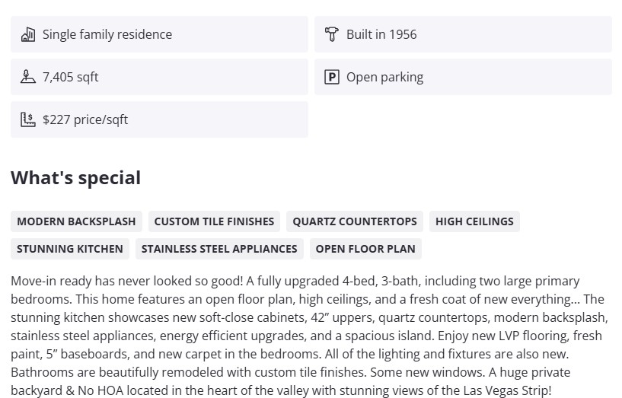Click the Single family residence text
This screenshot has width=622, height=398.
pyautogui.click(x=107, y=34)
